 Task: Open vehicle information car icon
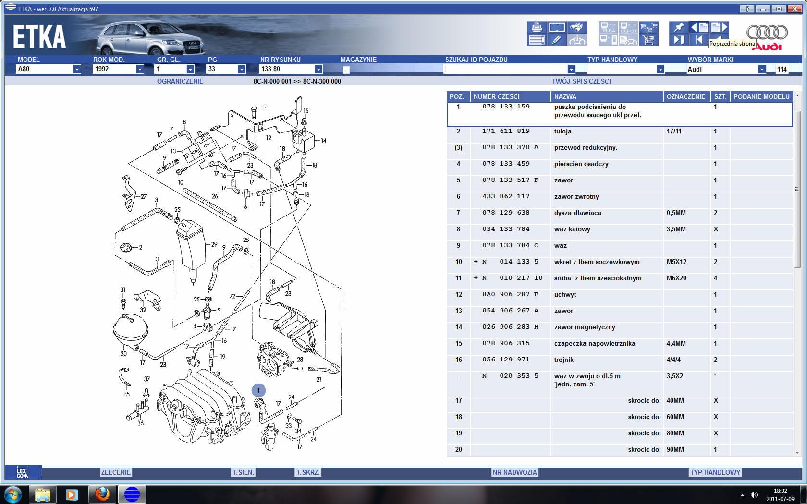[577, 40]
